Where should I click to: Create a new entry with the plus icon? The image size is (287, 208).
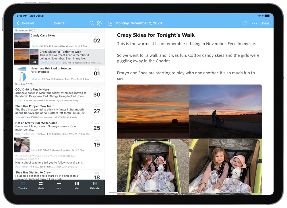click(x=59, y=184)
